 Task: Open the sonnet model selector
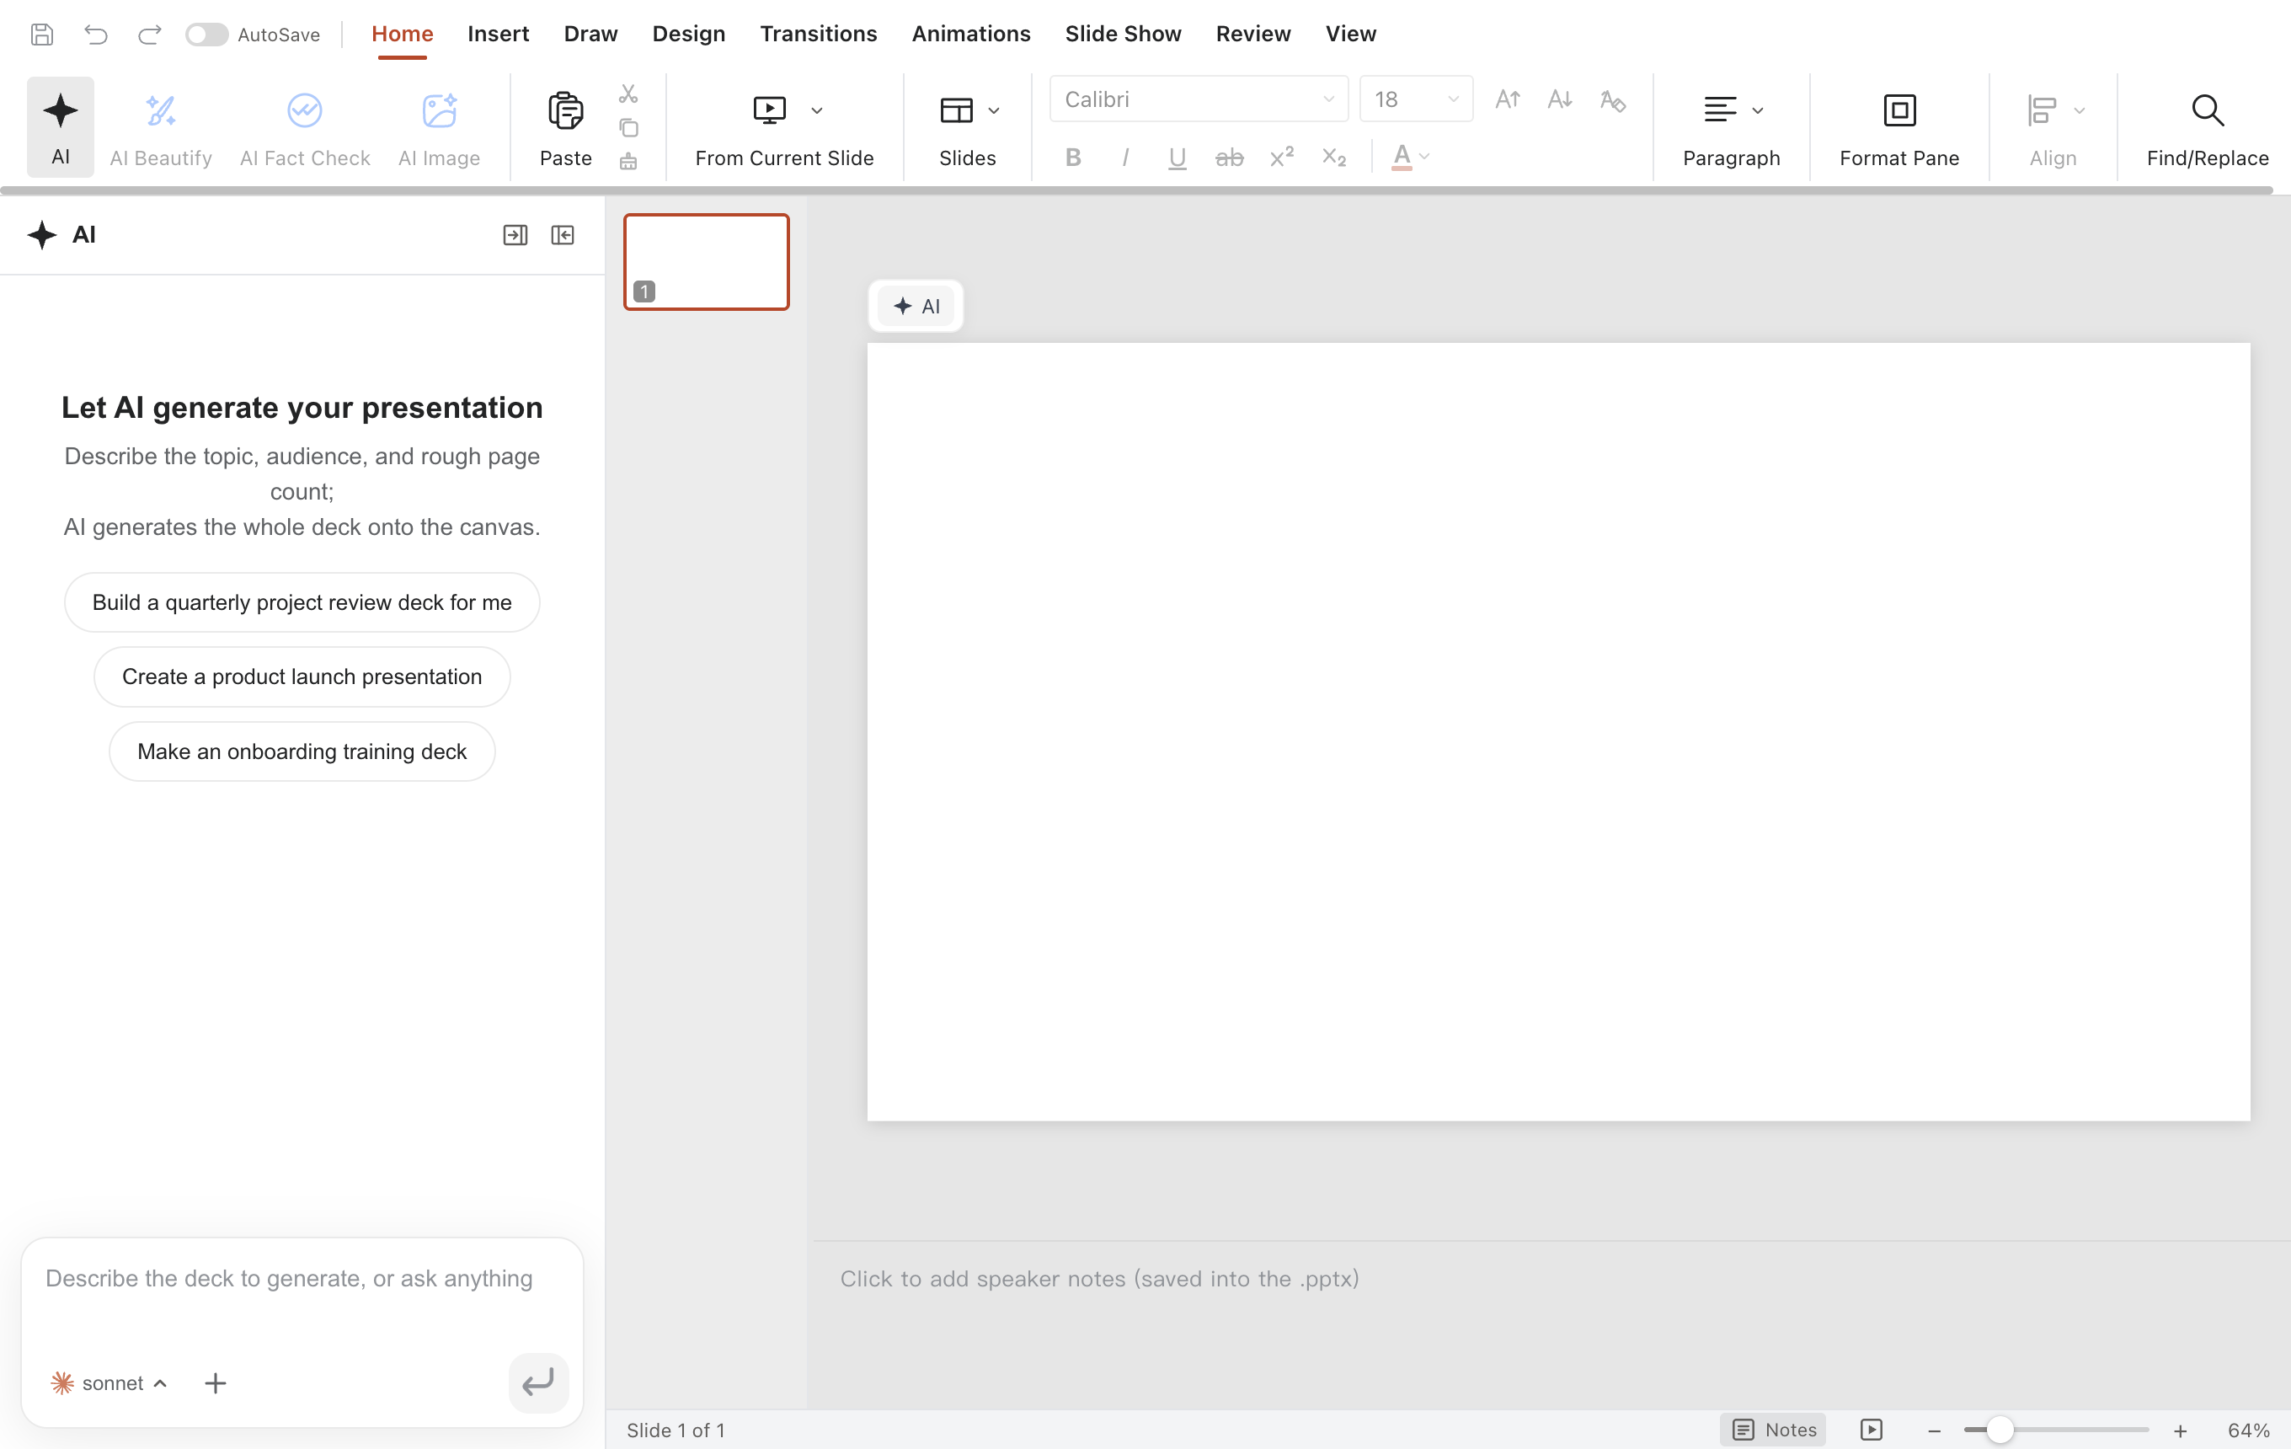click(109, 1382)
